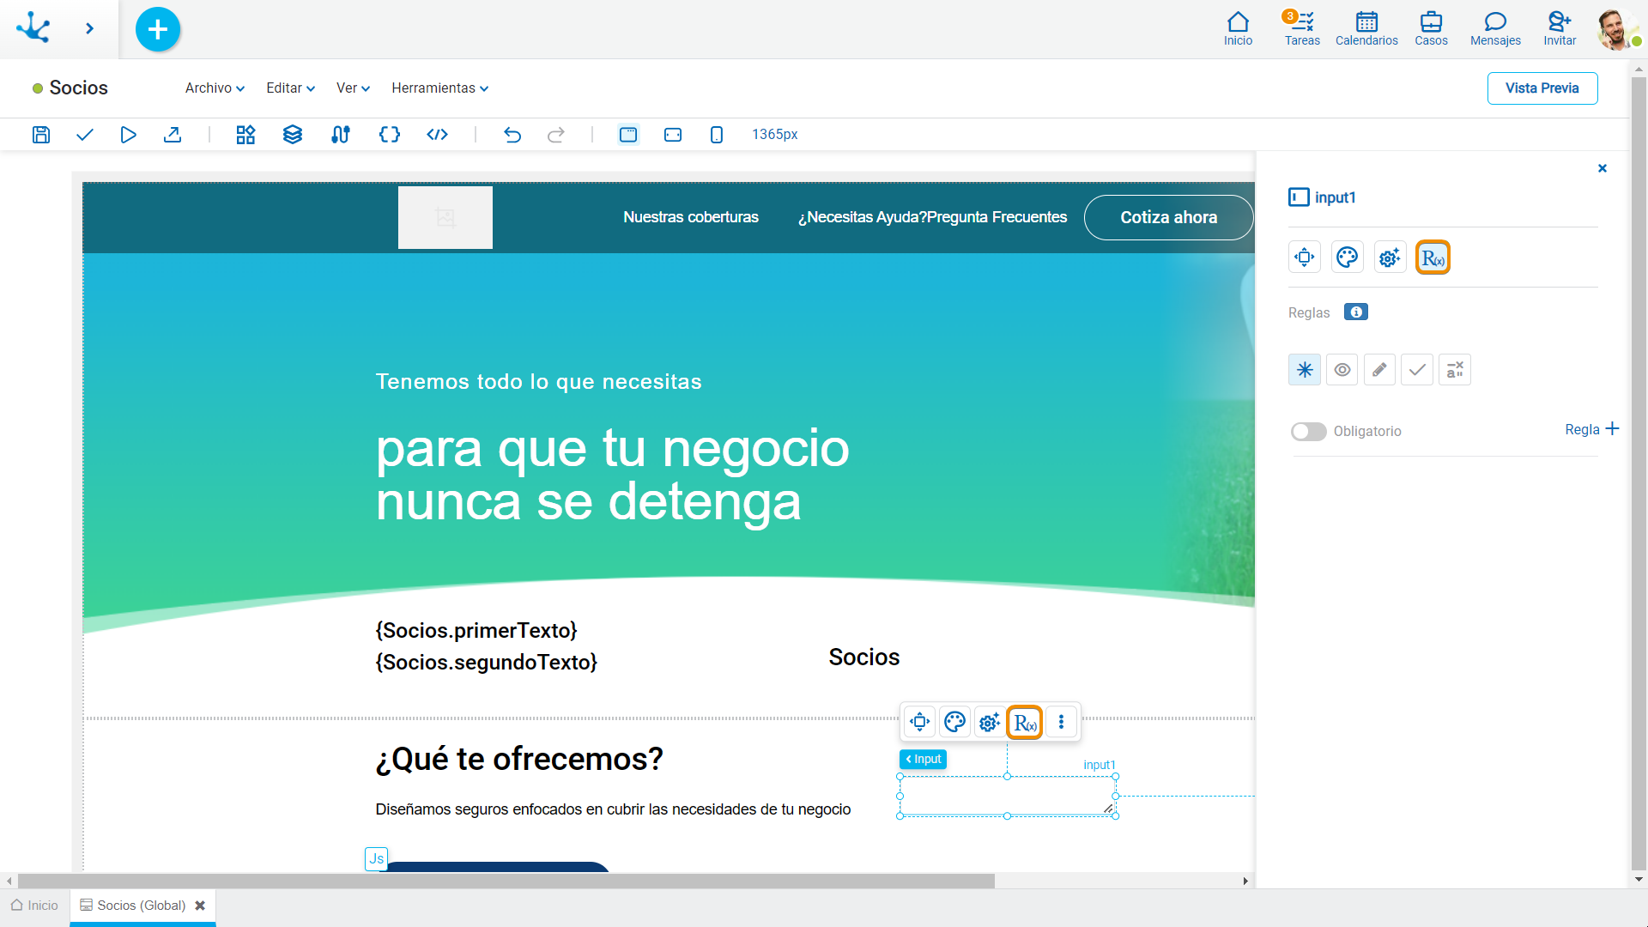Click the checkmark validate toolbar icon
1648x927 pixels.
(x=85, y=135)
